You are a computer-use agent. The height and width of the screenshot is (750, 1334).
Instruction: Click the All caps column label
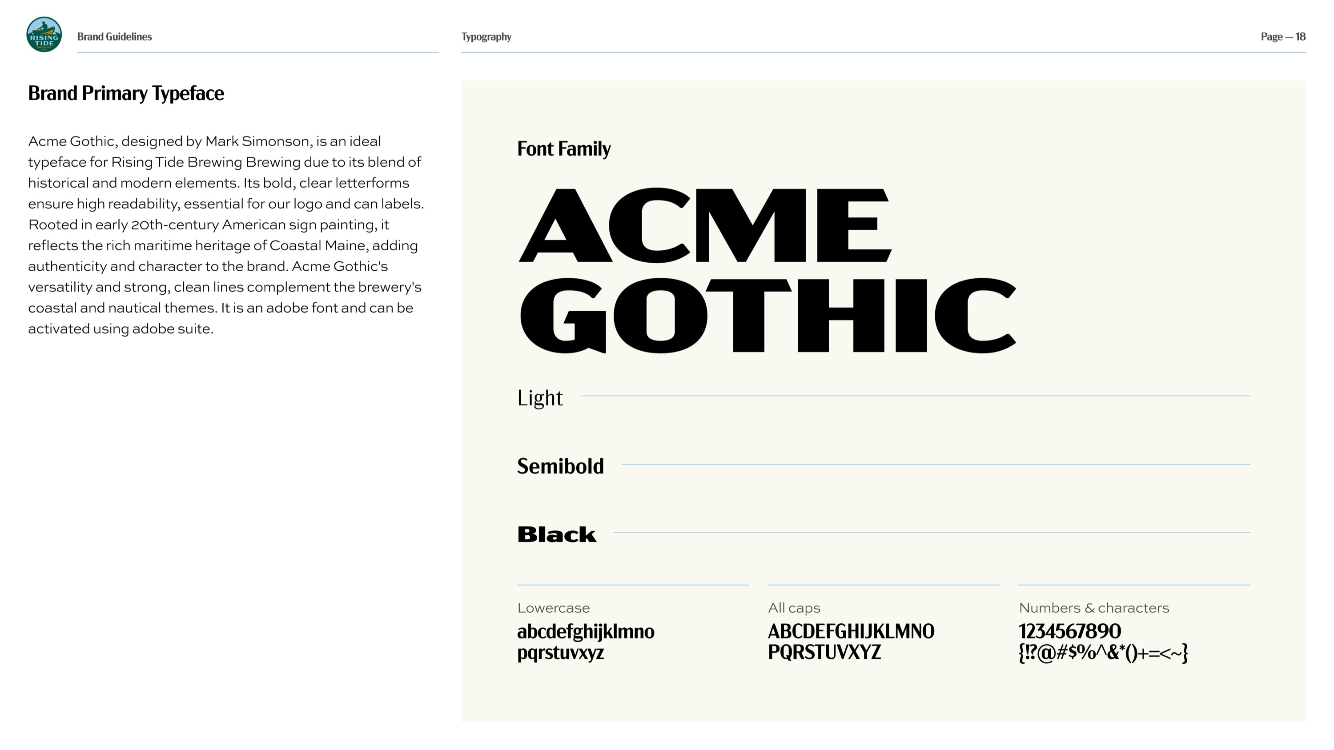click(x=794, y=608)
